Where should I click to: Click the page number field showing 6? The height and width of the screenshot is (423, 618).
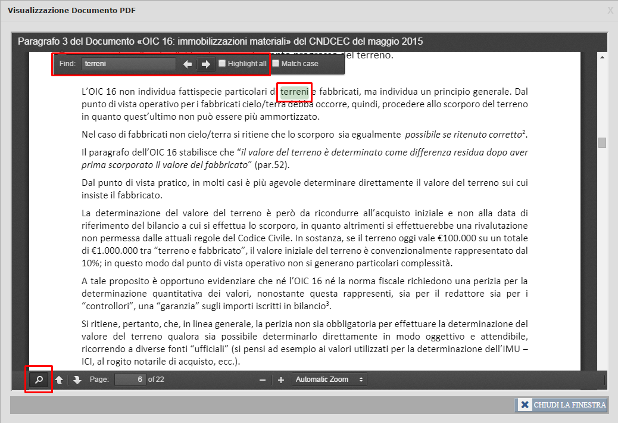click(130, 380)
